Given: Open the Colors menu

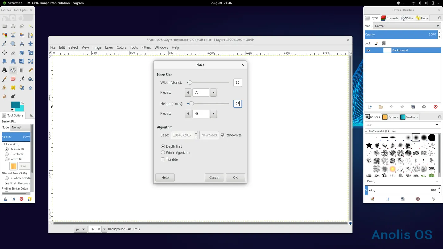Looking at the screenshot, I should pos(122,47).
